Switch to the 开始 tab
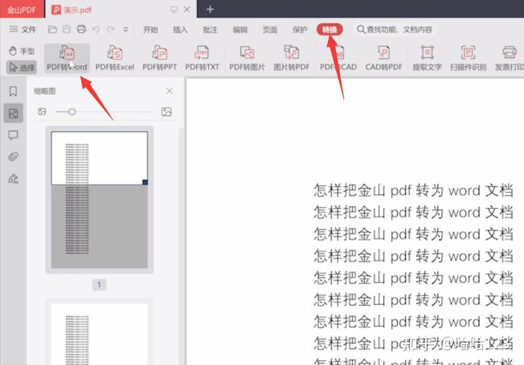This screenshot has width=524, height=365. coord(151,30)
